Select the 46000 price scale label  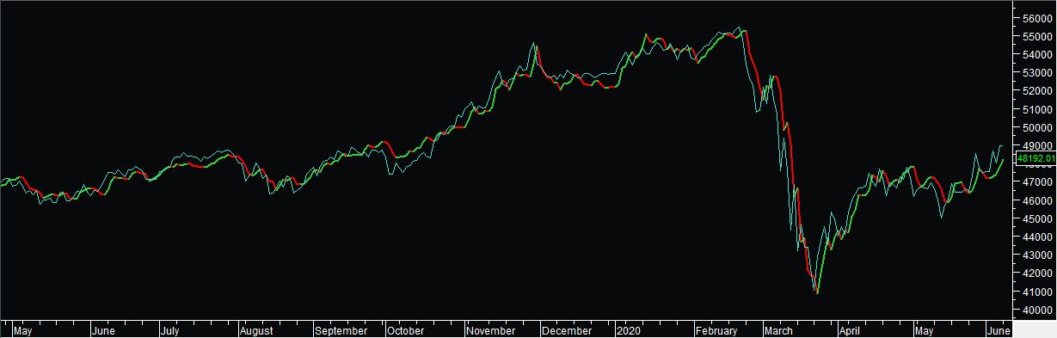pyautogui.click(x=1037, y=200)
